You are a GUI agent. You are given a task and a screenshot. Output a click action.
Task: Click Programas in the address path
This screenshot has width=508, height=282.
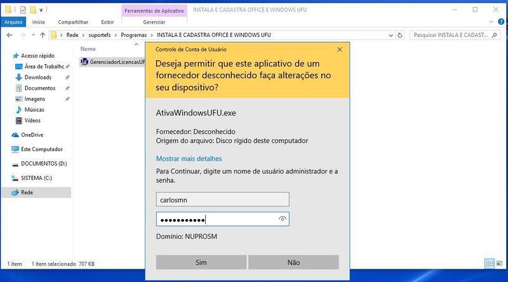tap(133, 35)
